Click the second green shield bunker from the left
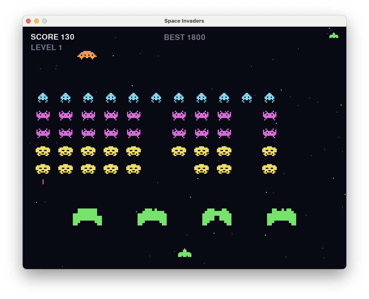 pos(152,217)
